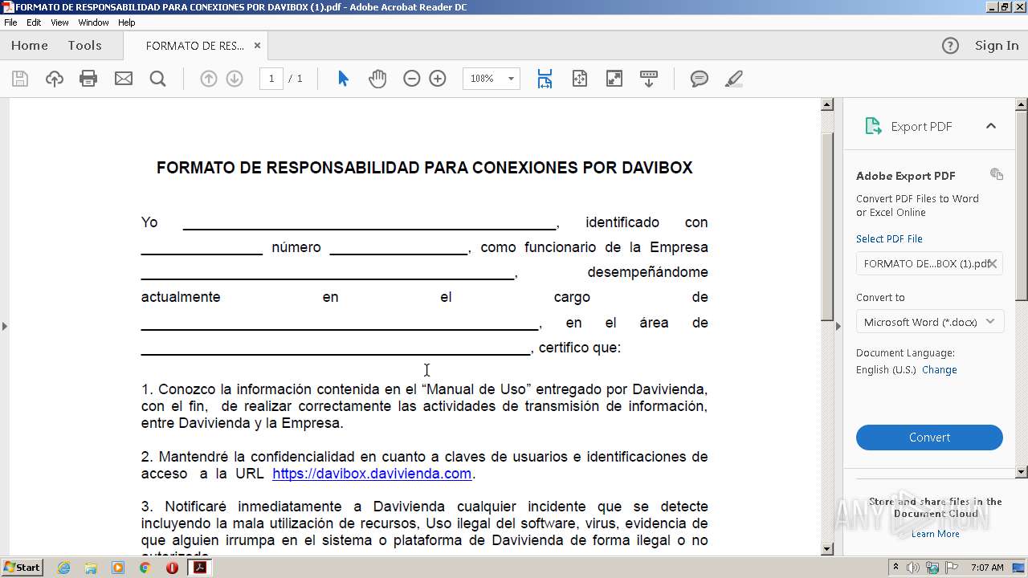Click the page number input field
Viewport: 1028px width, 578px height.
(271, 79)
